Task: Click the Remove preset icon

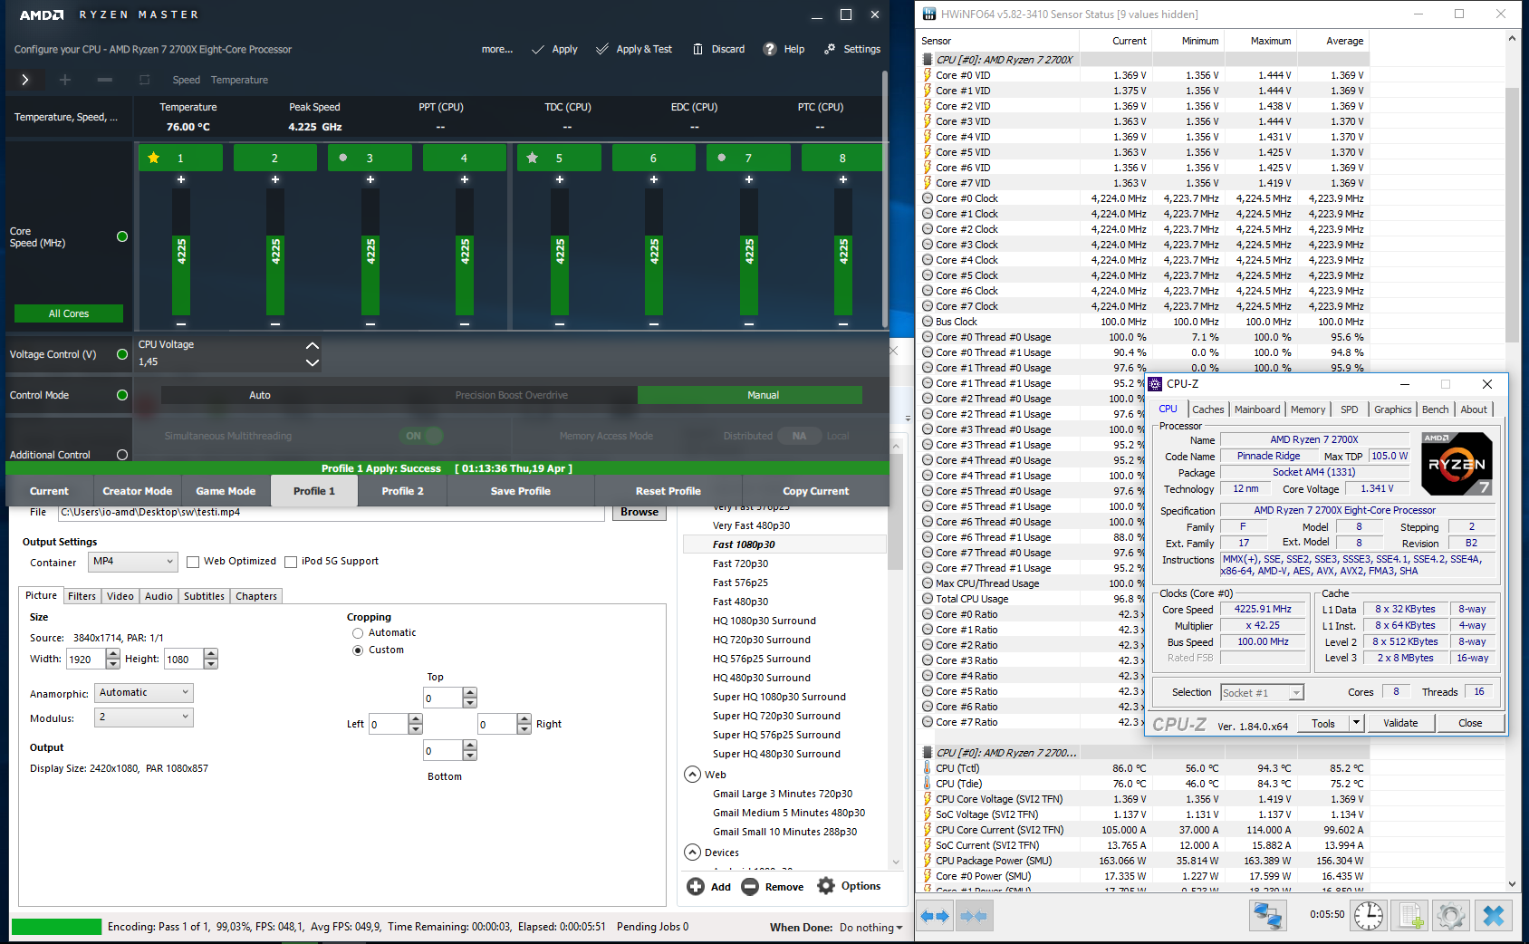Action: click(750, 887)
